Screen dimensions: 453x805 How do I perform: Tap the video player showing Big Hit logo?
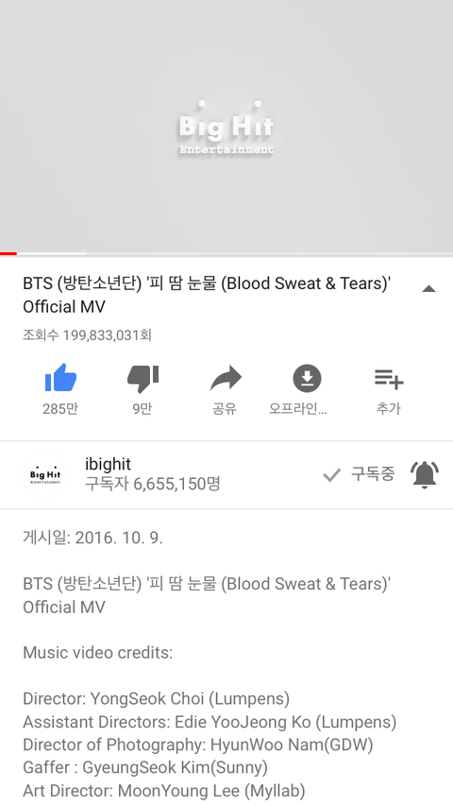[226, 126]
